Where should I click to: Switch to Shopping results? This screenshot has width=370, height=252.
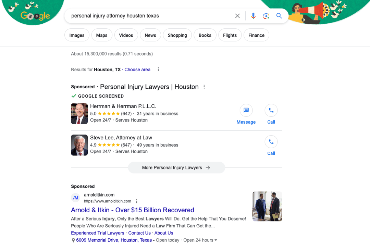(177, 35)
